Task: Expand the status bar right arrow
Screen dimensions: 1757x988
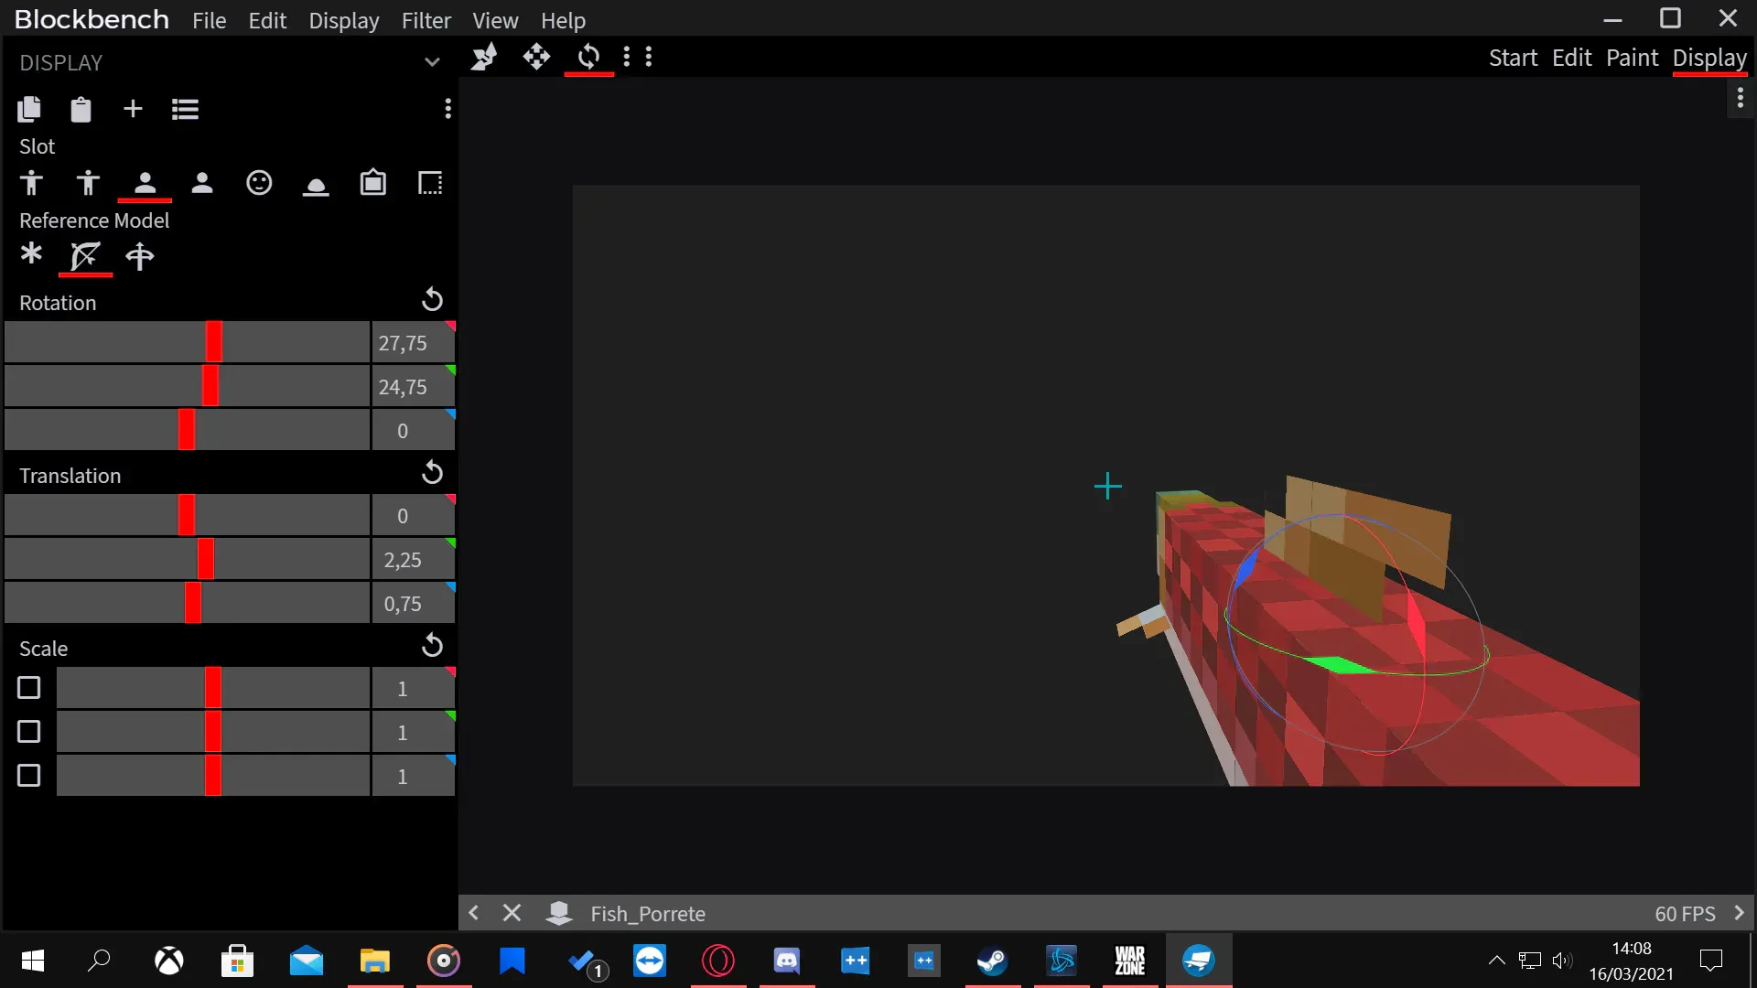Action: click(x=1739, y=913)
